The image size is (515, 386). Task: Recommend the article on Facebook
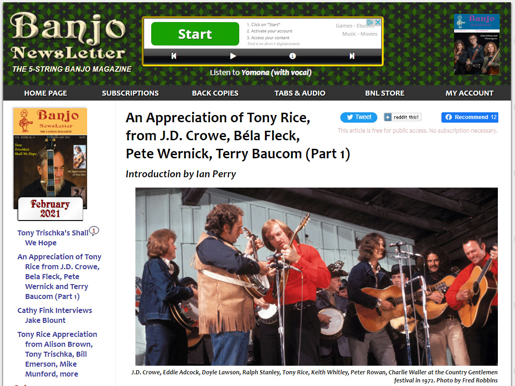pyautogui.click(x=470, y=117)
